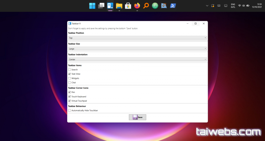This screenshot has width=265, height=141.
Task: Expand the Taskbar Size dropdown
Action: [137, 48]
